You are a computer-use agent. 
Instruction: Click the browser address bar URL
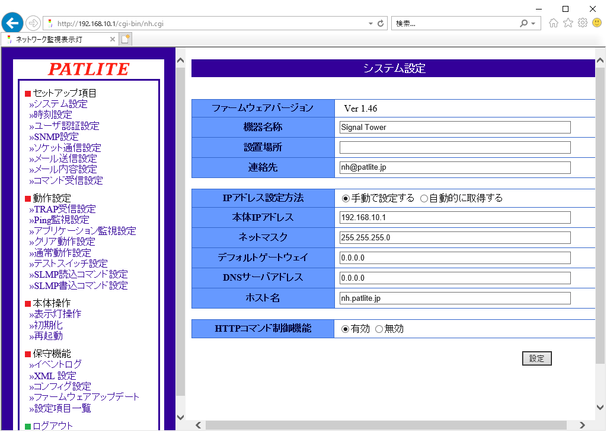click(x=110, y=24)
